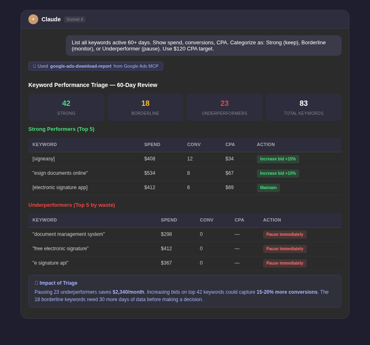The width and height of the screenshot is (370, 345).
Task: Click the Keyword Performance Triage heading
Action: 93,85
